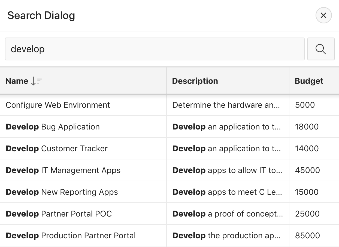339x247 pixels.
Task: Close the Search Dialog
Action: (323, 16)
